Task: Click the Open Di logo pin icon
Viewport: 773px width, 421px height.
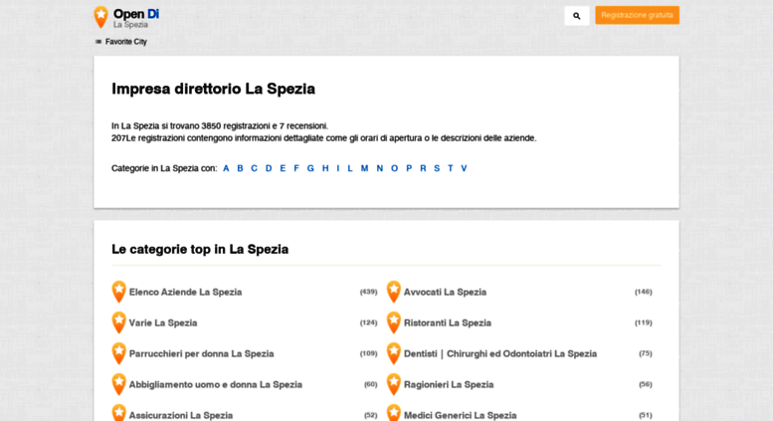Action: coord(100,17)
